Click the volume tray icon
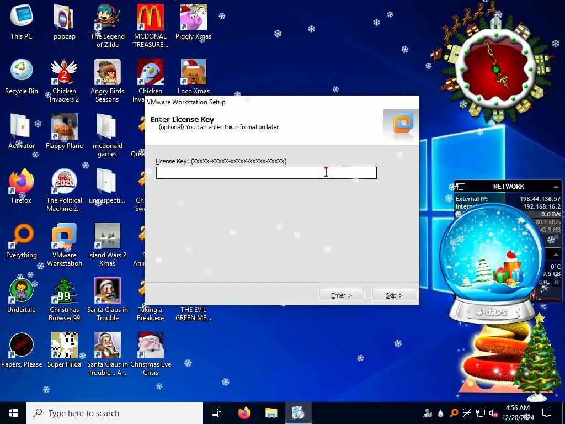 point(493,413)
